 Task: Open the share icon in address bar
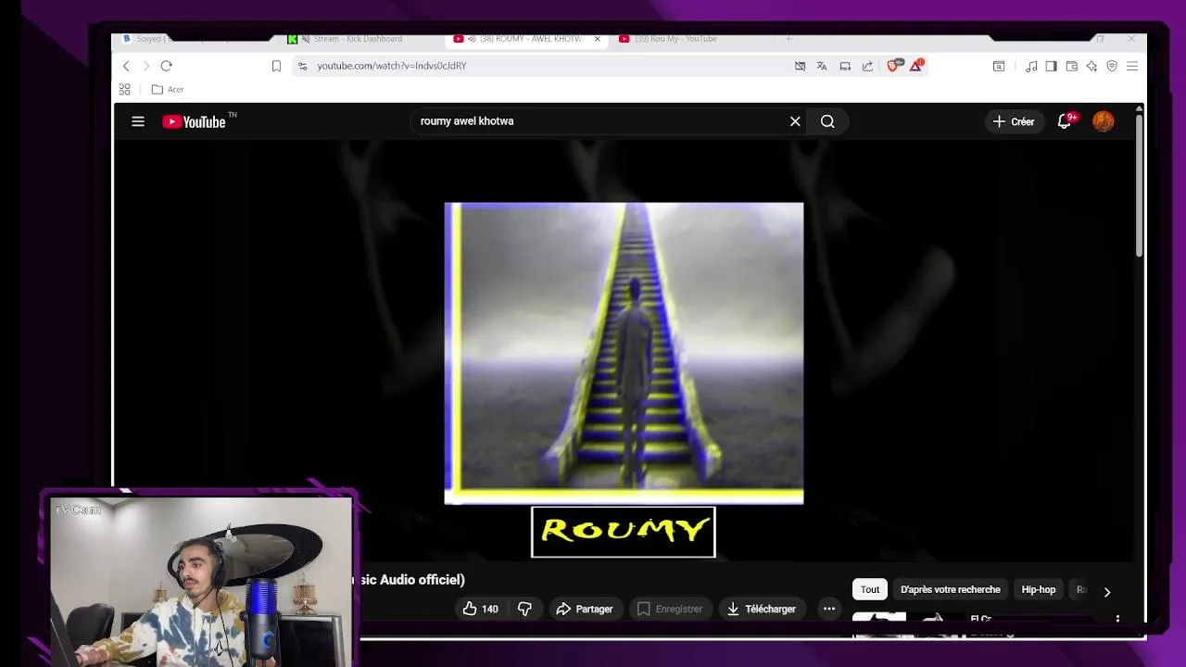point(867,66)
